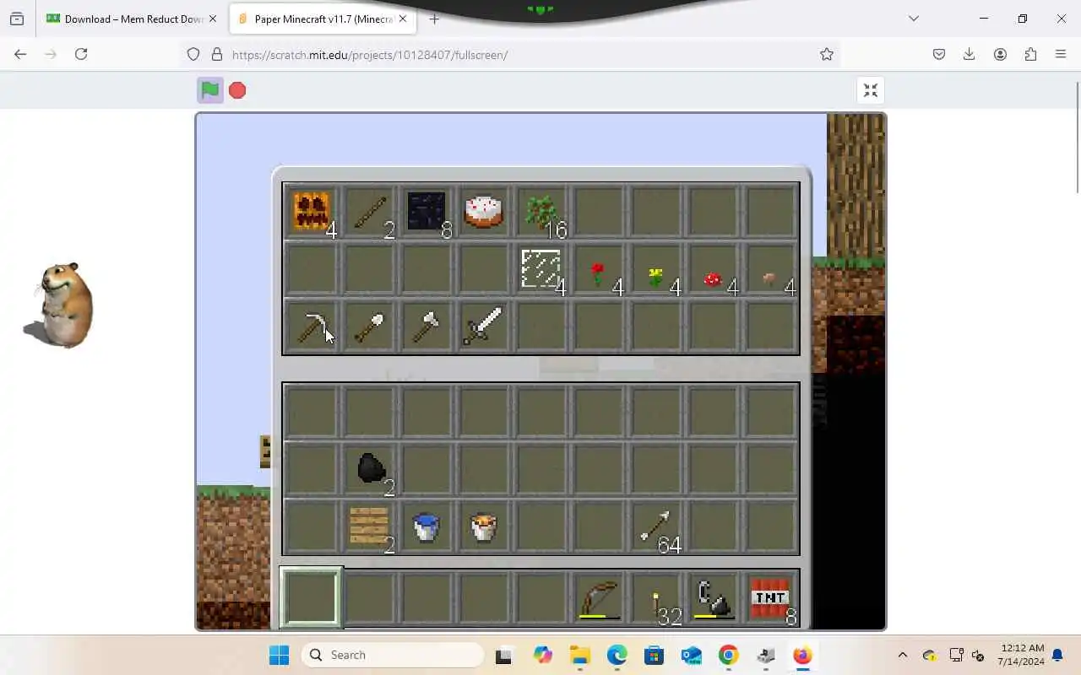The width and height of the screenshot is (1081, 675).
Task: Expand the list all tabs dropdown
Action: [x=913, y=19]
